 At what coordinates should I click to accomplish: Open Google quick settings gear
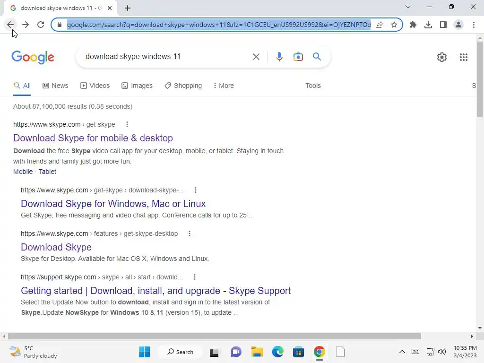pyautogui.click(x=442, y=57)
